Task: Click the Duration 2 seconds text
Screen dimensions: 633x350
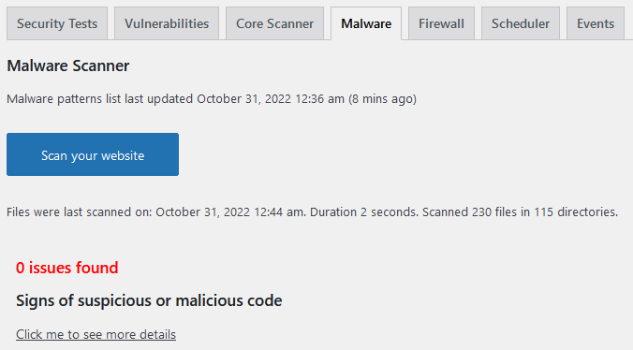Action: click(x=364, y=211)
